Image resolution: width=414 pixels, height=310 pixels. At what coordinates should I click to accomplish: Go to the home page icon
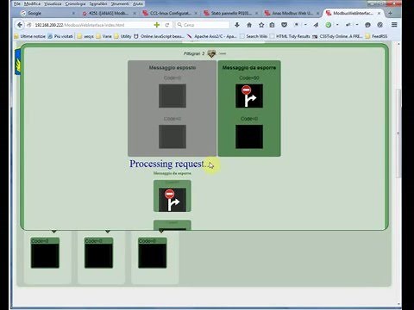click(249, 25)
